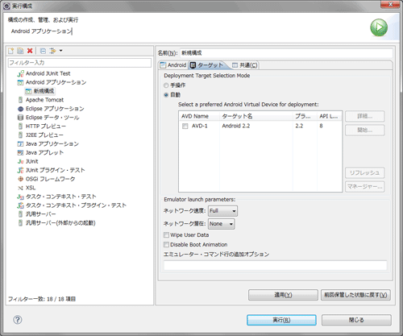Switch to the ターゲット tab
Image resolution: width=403 pixels, height=336 pixels.
(206, 65)
